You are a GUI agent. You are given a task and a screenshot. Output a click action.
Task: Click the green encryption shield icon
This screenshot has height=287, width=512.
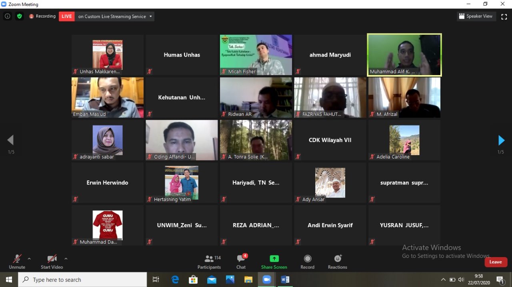click(19, 16)
